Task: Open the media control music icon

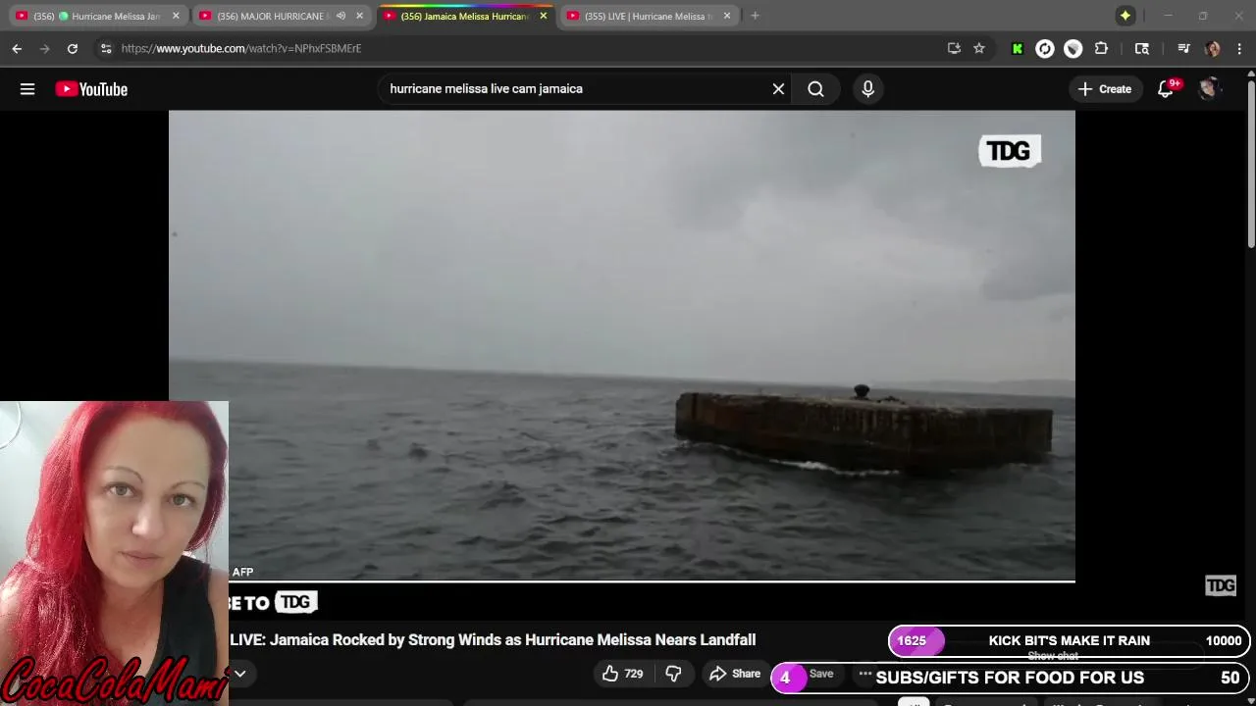Action: (x=1183, y=48)
